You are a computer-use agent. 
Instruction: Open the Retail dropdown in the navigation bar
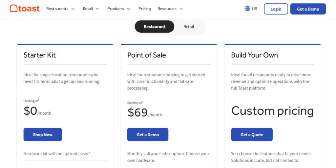(x=91, y=9)
